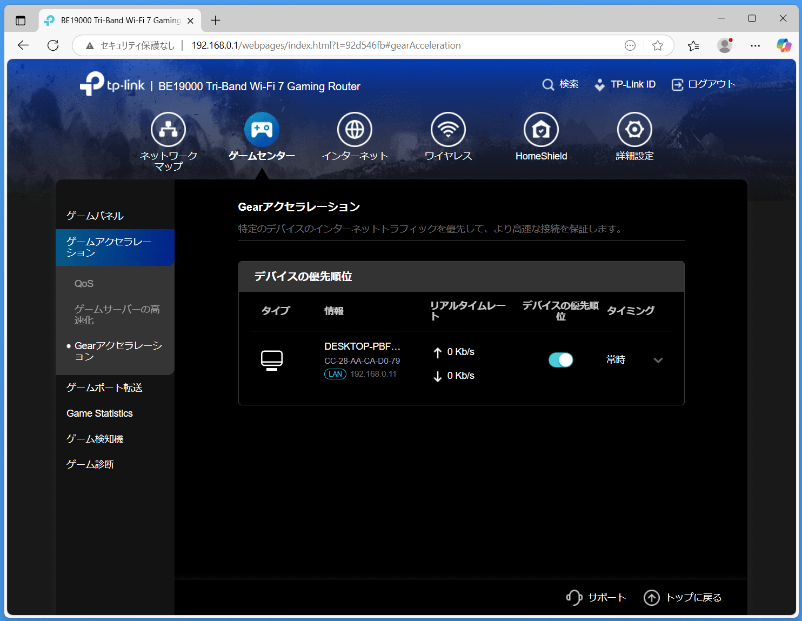Open the HomeShield house icon

point(541,130)
